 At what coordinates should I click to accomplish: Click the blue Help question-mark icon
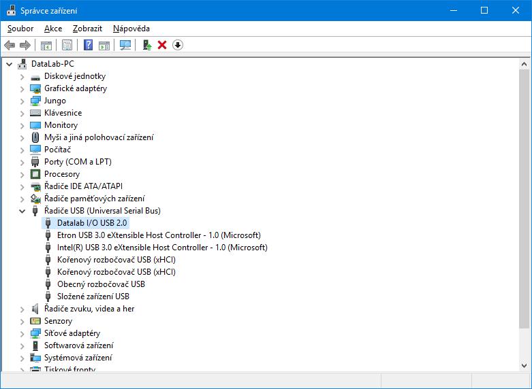pyautogui.click(x=88, y=45)
